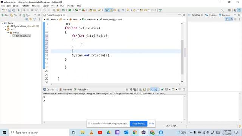242x136 pixels.
Task: Open Chrome from the taskbar
Action: click(135, 133)
